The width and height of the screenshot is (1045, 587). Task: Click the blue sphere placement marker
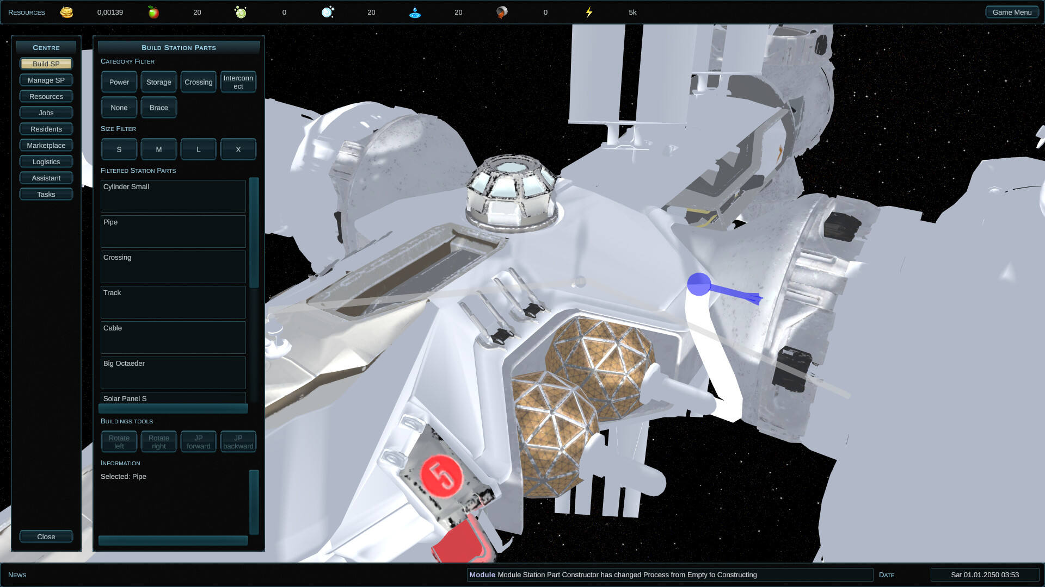[699, 284]
